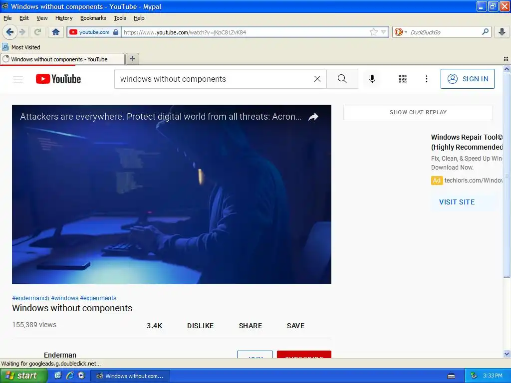The height and width of the screenshot is (383, 511).
Task: Open YouTube settings three-dot menu
Action: point(426,79)
